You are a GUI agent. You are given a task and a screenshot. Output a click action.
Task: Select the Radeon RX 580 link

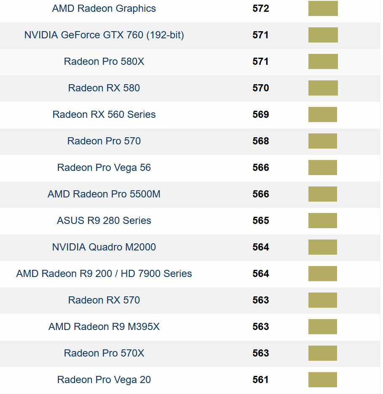[x=104, y=88]
